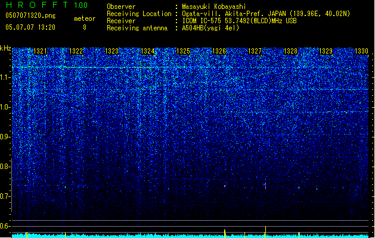Click the red meteor echo near 1326
This screenshot has width=375, height=238.
click(x=225, y=186)
